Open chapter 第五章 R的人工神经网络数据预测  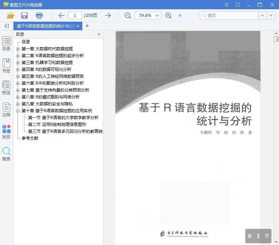(x=52, y=76)
